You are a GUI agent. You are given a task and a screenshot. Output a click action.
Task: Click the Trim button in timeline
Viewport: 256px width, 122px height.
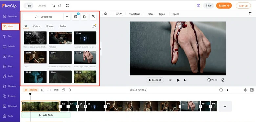56,90
